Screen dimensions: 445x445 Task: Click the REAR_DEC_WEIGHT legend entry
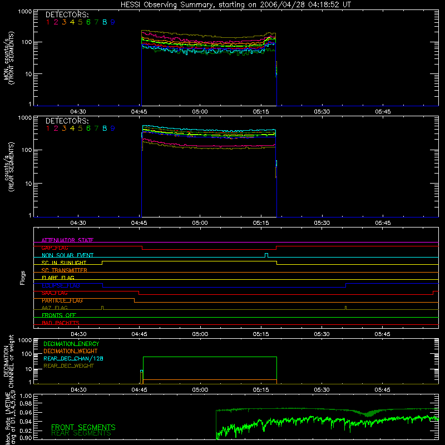tap(68, 366)
